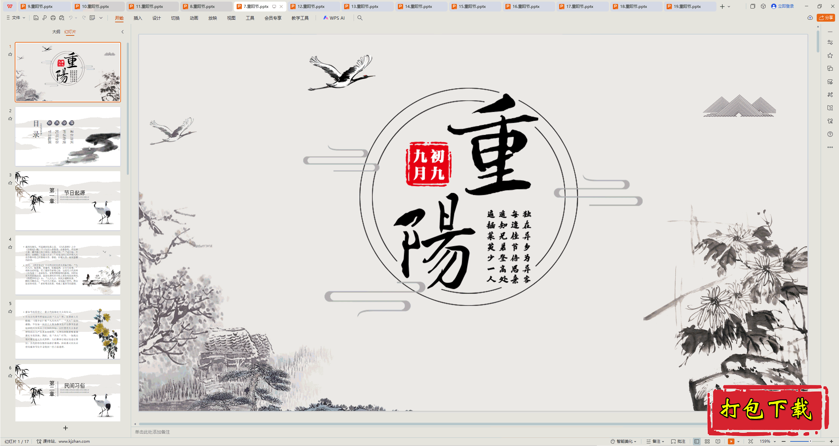This screenshot has height=446, width=839.
Task: Toggle star marker on slide 4
Action: 10,247
